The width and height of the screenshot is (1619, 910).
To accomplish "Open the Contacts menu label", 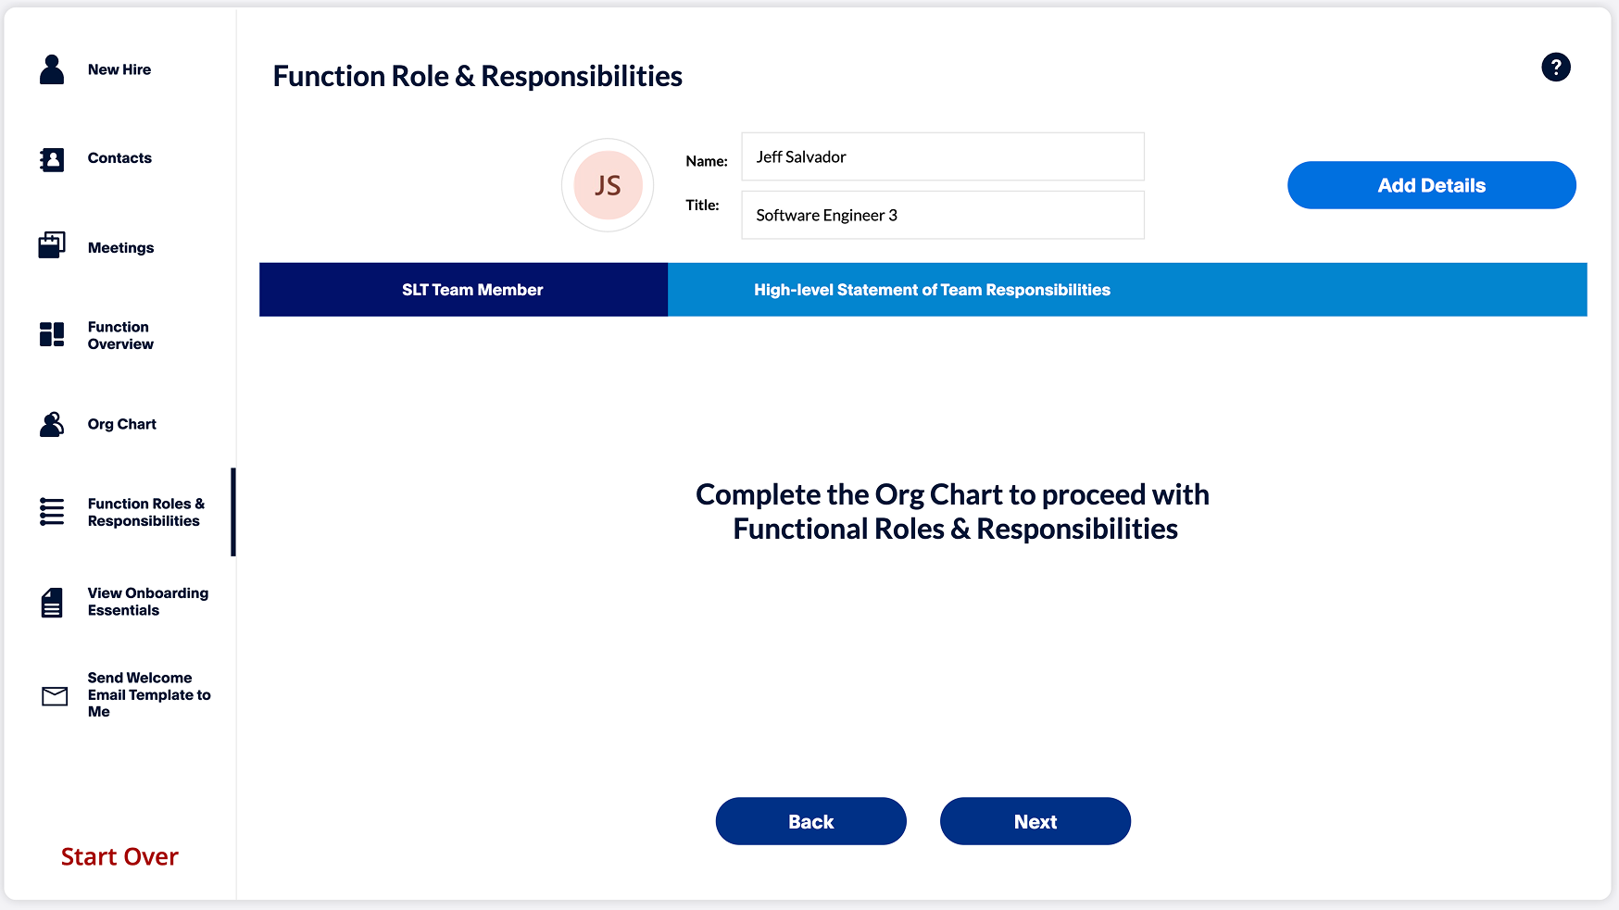I will point(119,158).
